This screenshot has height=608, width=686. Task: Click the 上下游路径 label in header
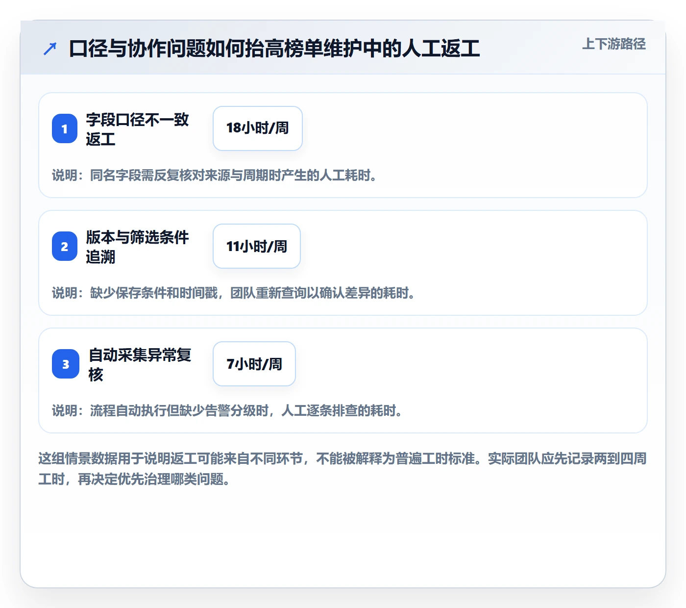tap(614, 44)
